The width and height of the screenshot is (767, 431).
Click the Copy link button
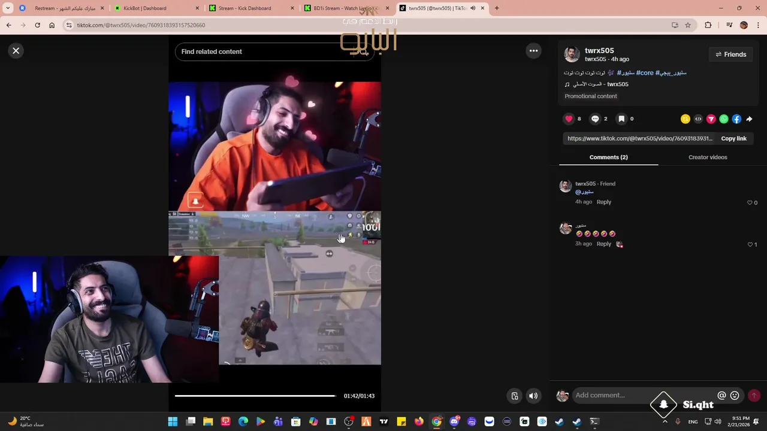[x=733, y=138]
